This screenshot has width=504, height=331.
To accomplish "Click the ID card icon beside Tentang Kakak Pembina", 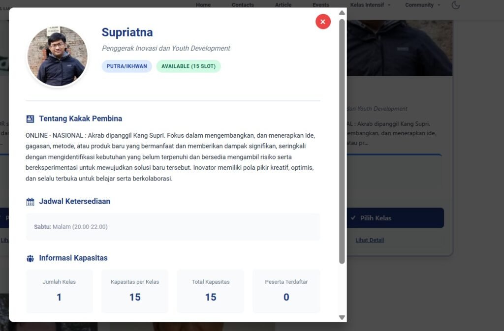I will click(31, 119).
